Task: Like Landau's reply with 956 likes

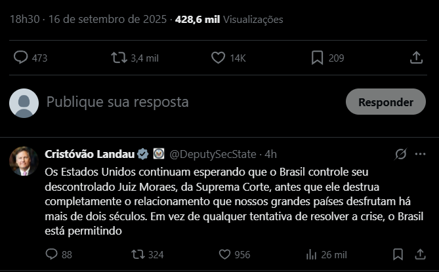Action: click(224, 254)
